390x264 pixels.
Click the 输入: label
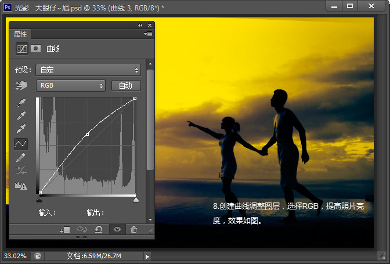click(x=47, y=212)
